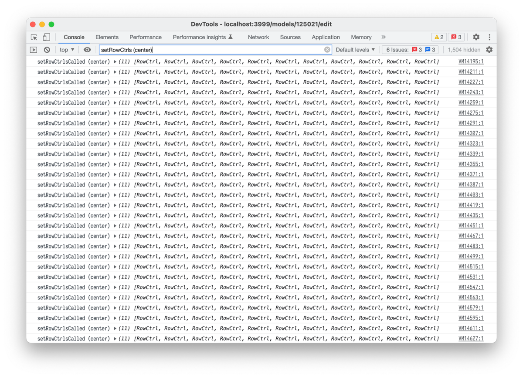Screen dimensions: 523x378
Task: Open source link VM14547:1
Action: [471, 287]
